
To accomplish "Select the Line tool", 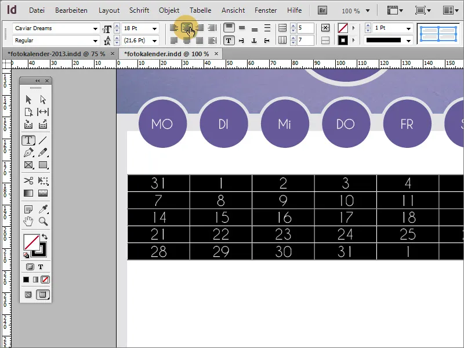I will [x=43, y=140].
